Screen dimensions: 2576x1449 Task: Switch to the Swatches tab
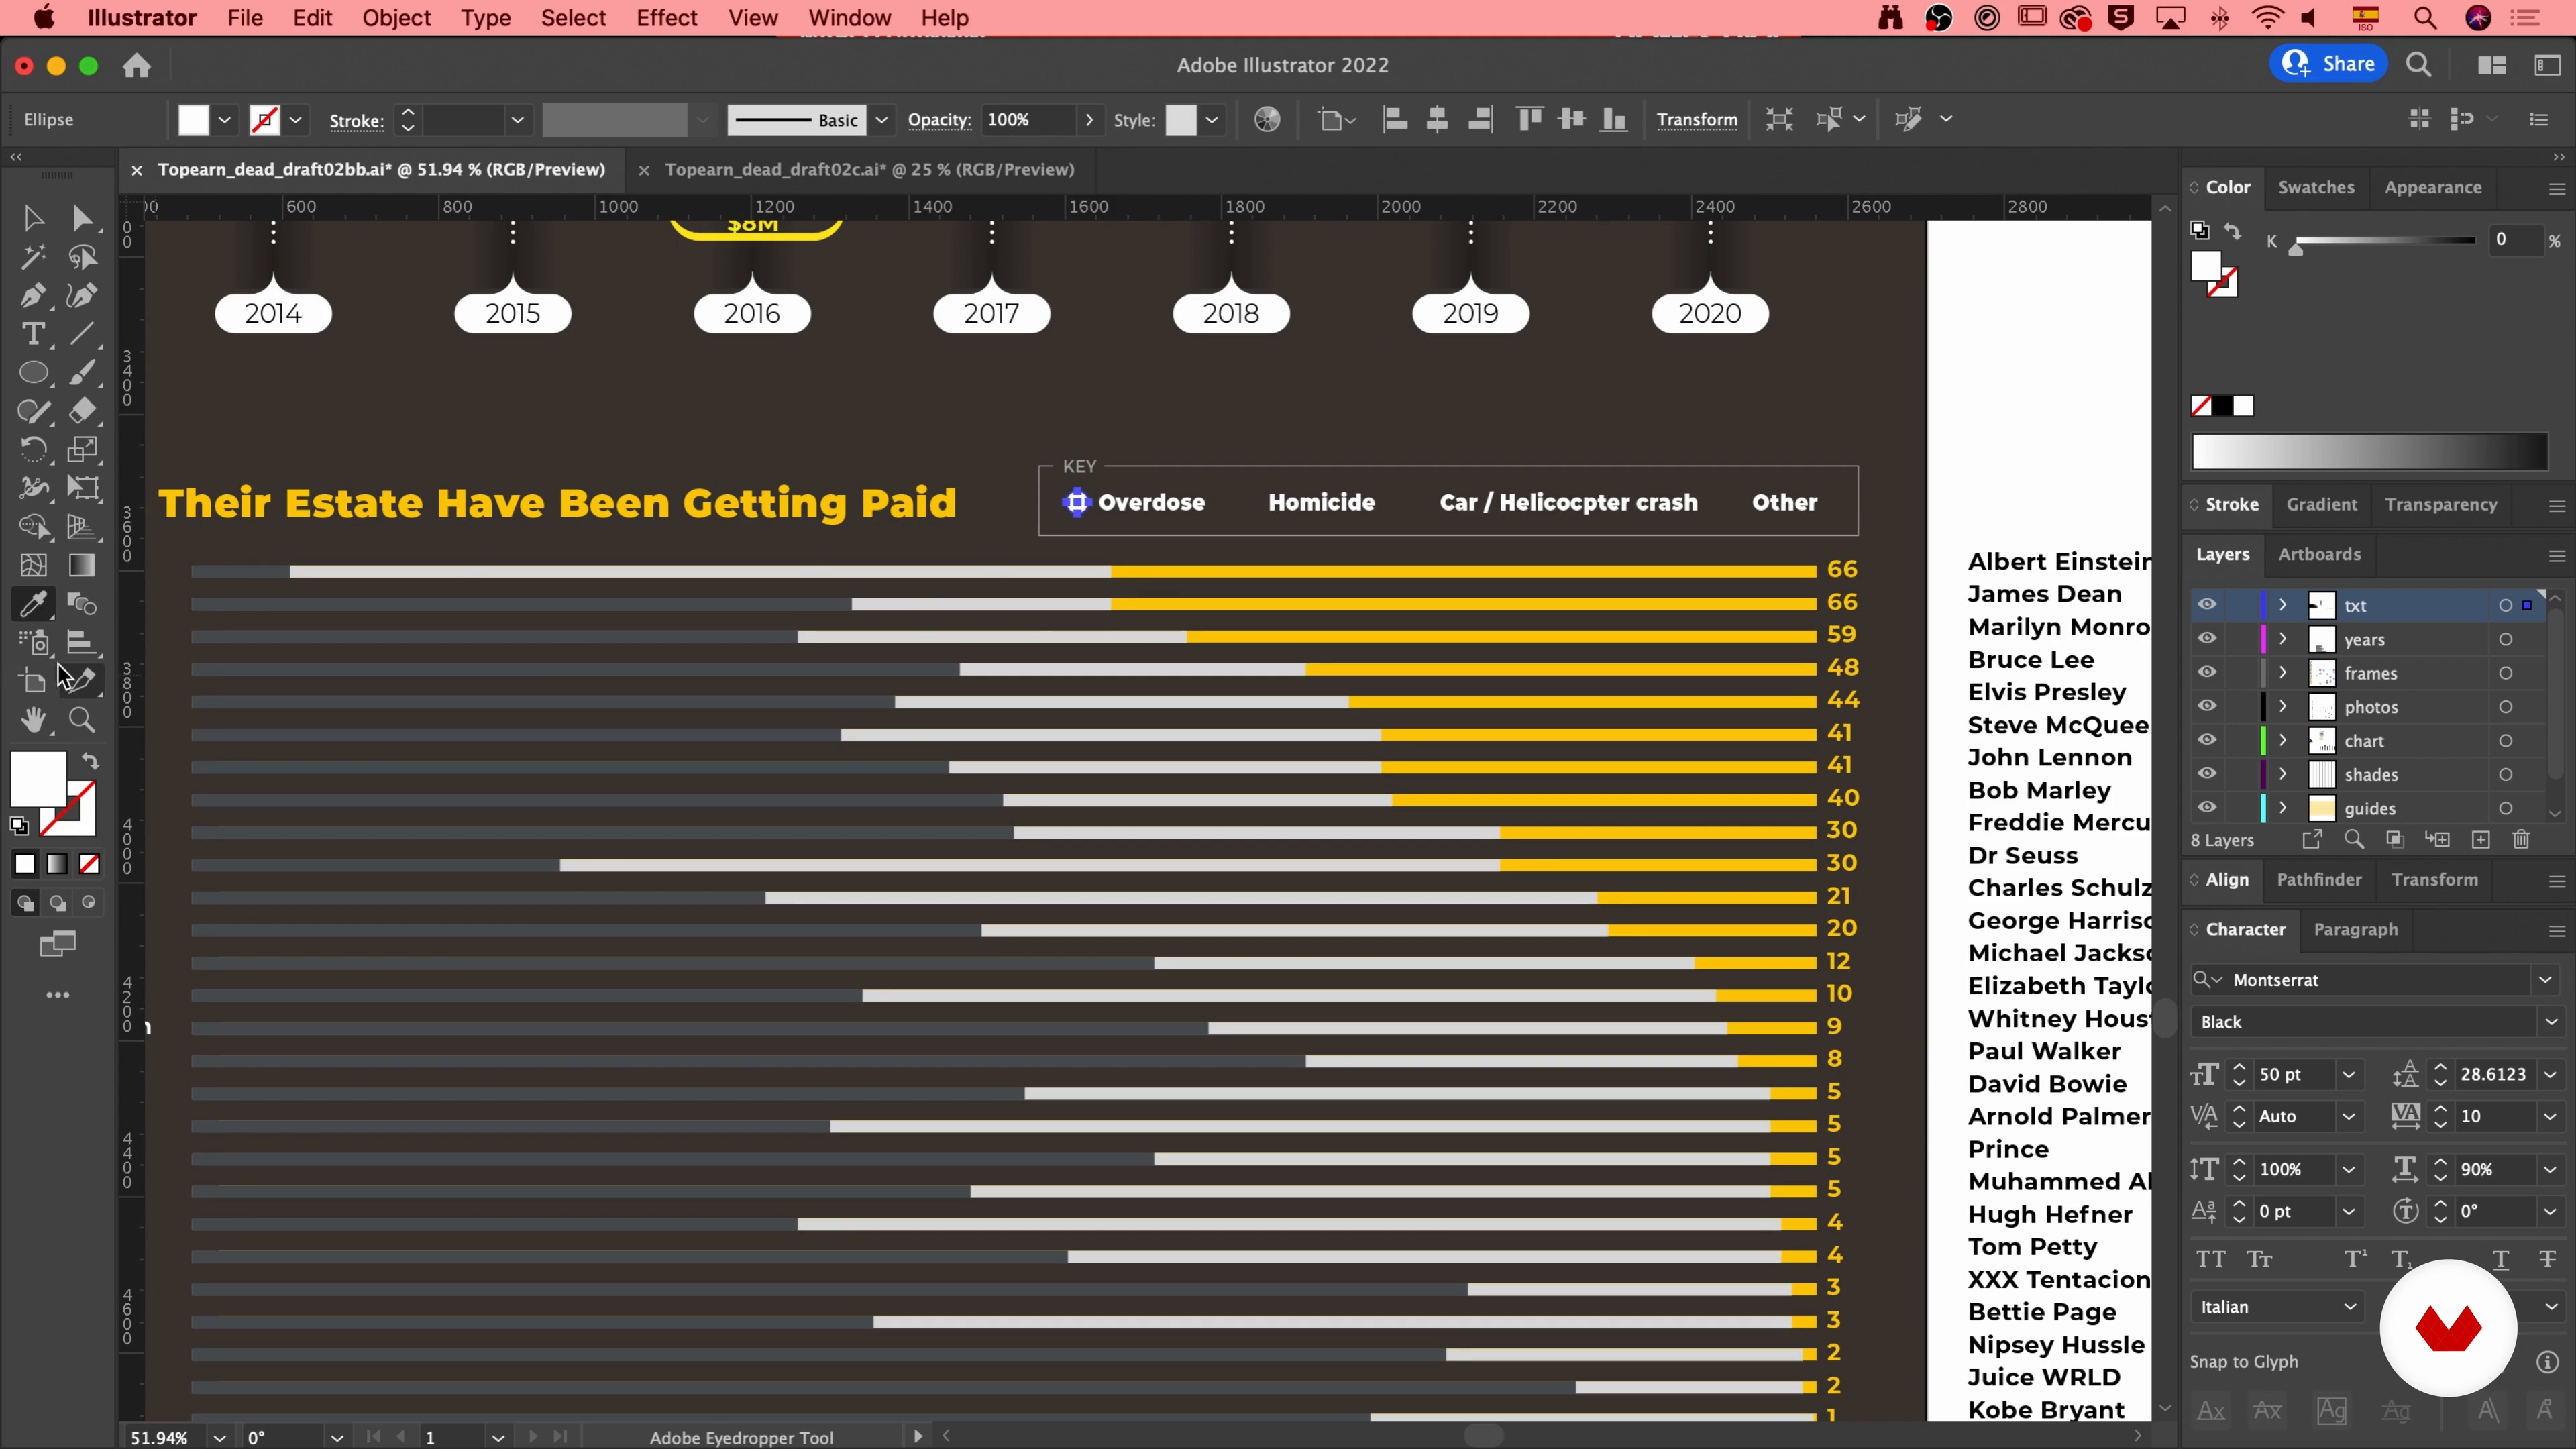pos(2316,187)
